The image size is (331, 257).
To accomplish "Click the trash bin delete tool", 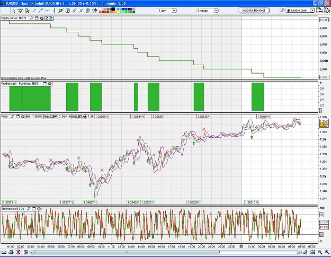I will 88,11.
